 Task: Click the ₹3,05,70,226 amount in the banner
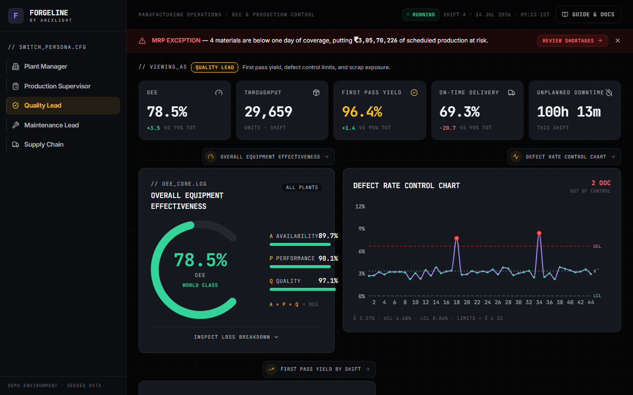(x=375, y=40)
